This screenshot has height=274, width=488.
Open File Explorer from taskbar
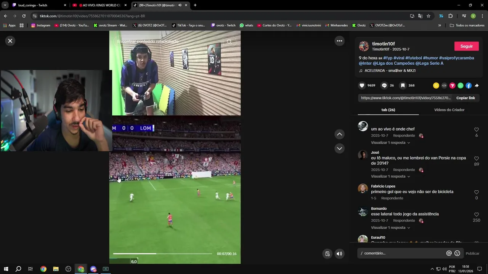tap(56, 269)
